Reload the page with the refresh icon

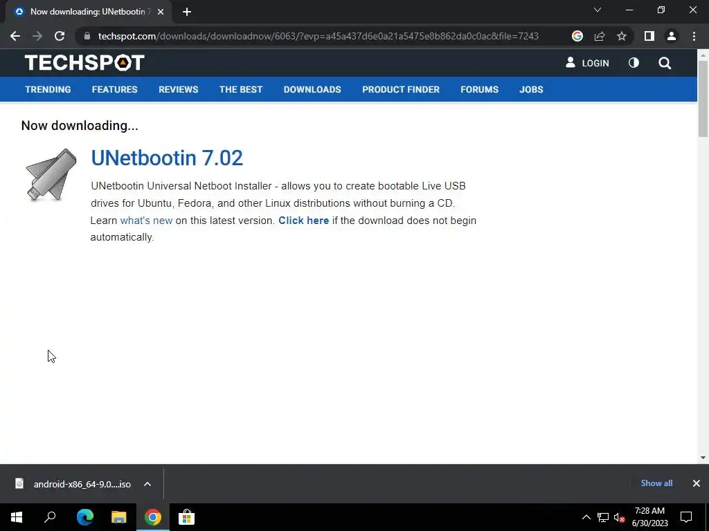(60, 36)
